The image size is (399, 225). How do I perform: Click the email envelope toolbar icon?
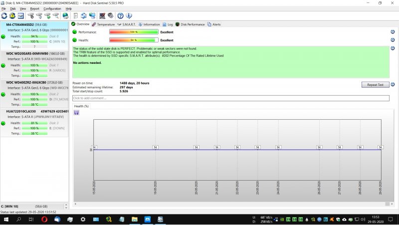pyautogui.click(x=20, y=16)
